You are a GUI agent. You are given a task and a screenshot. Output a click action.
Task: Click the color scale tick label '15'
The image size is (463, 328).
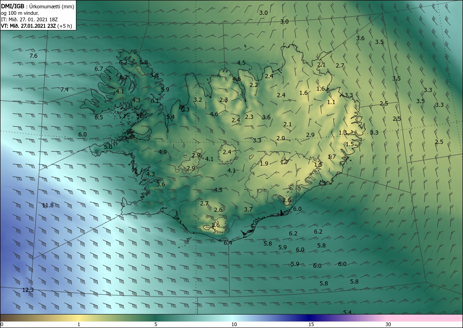pos(311,324)
